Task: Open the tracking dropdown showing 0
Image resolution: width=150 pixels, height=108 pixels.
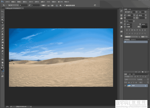Action: point(146,18)
